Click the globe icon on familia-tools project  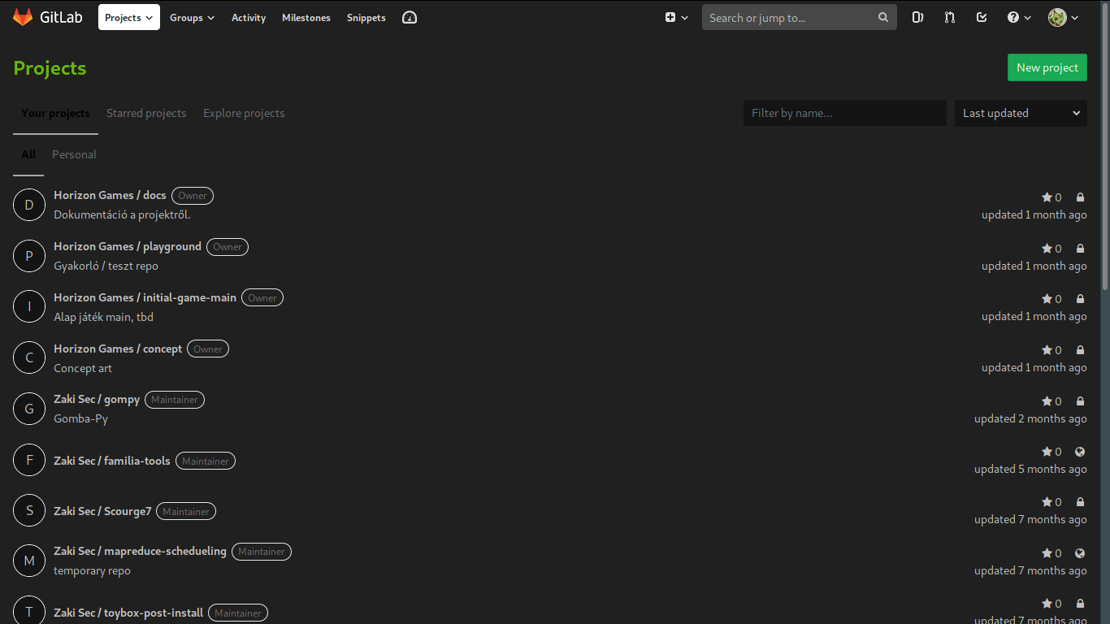pos(1080,451)
